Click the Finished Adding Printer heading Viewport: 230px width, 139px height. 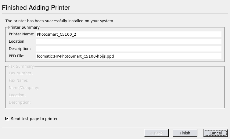[36, 8]
